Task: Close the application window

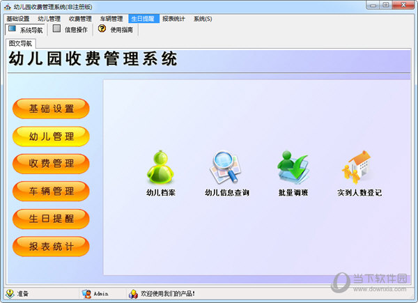Action: click(403, 5)
